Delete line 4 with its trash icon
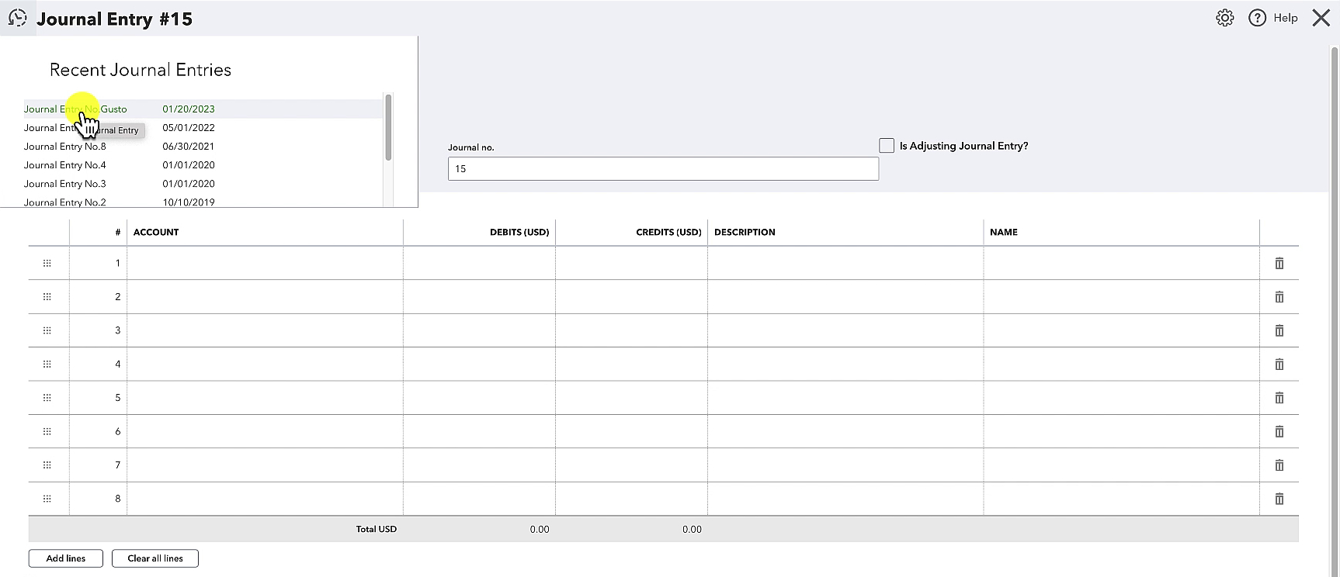 (x=1279, y=365)
